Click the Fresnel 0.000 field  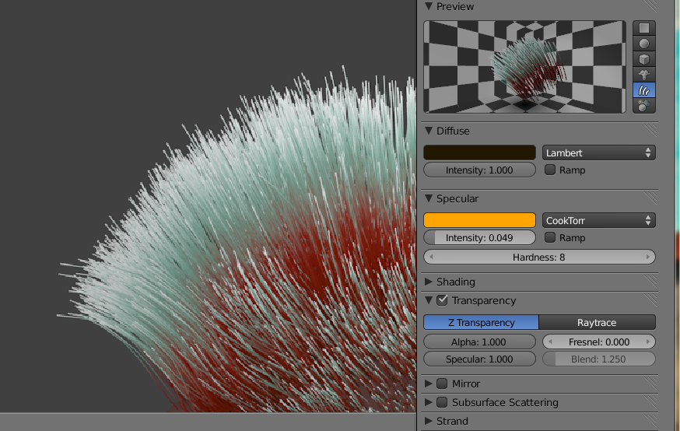point(598,342)
